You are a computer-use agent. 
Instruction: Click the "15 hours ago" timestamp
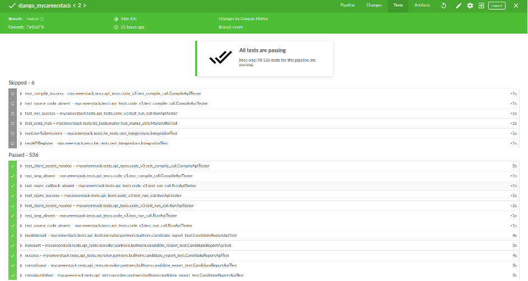point(132,27)
